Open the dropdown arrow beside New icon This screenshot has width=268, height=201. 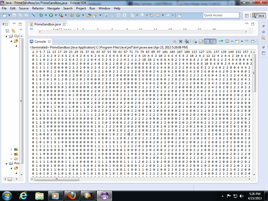click(9, 15)
